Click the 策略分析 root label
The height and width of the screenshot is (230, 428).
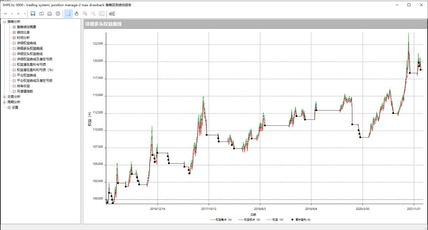point(14,22)
